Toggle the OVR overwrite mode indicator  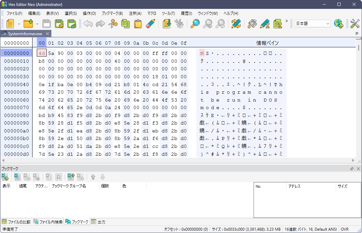345,229
